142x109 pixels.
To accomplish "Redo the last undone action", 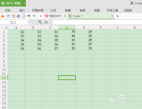I will tap(34, 16).
